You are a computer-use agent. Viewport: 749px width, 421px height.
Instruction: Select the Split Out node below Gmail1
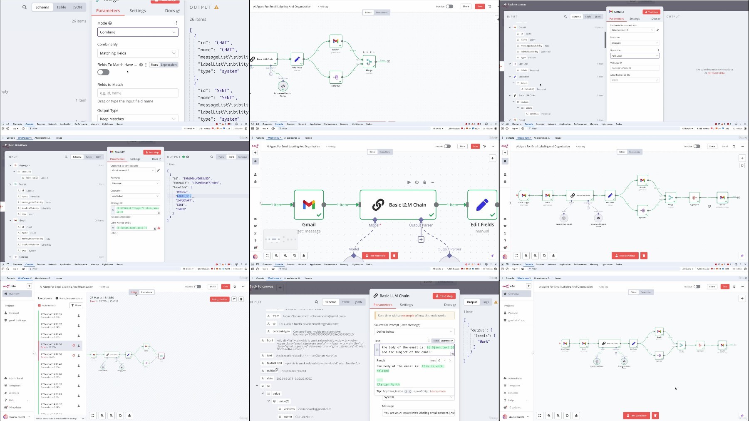335,77
